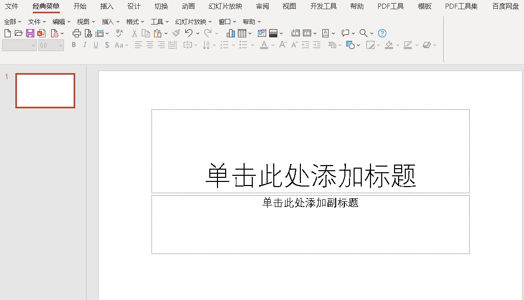Click the spell check icon
524x300 pixels.
tap(119, 33)
